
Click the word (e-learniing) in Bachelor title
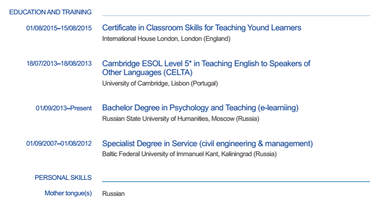pos(278,108)
